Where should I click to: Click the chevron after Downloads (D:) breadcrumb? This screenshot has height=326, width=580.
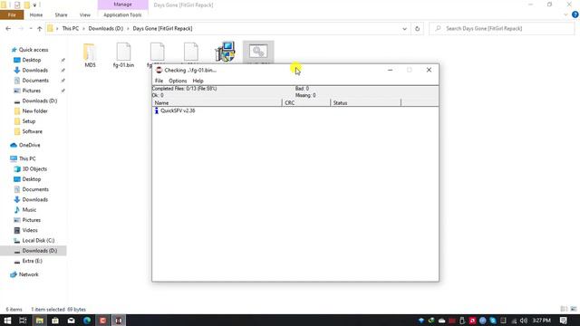(x=128, y=28)
